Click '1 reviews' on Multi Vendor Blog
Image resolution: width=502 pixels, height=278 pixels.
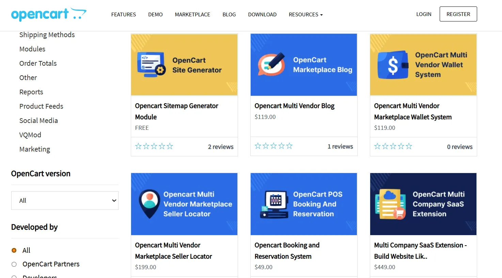(x=340, y=146)
